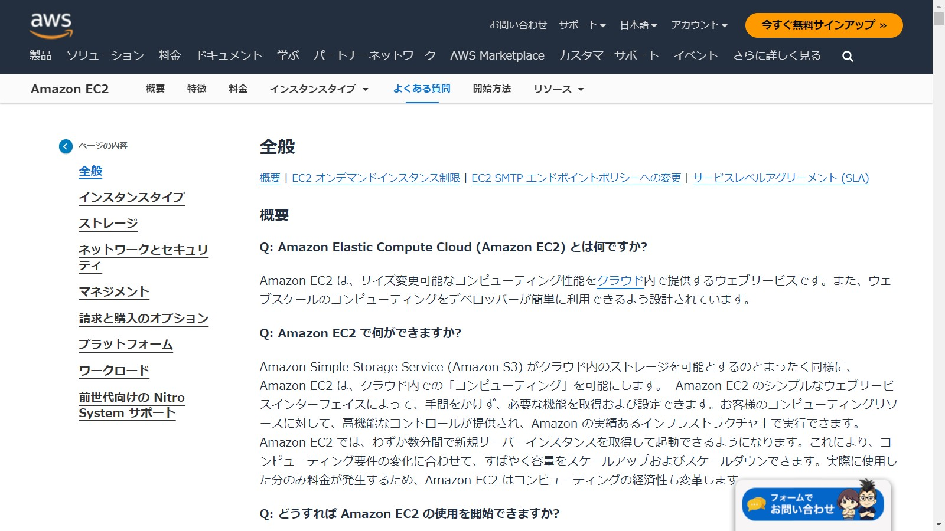945x531 pixels.
Task: Go to 請求と購入のオプション in the sidebar
Action: (x=144, y=319)
